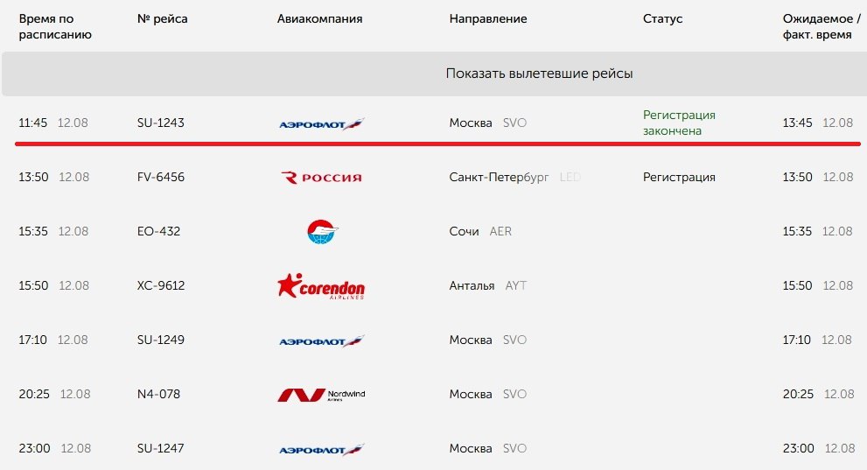Viewport: 867px width, 470px height.
Task: Click the Nordwind Airlines logo
Action: pos(321,395)
